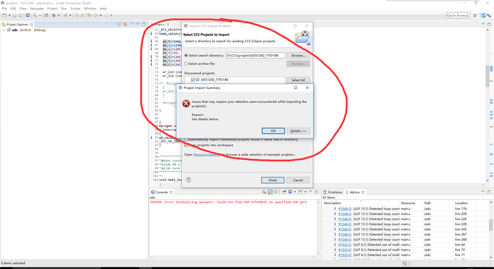
Task: Click the Finish button
Action: (273, 180)
